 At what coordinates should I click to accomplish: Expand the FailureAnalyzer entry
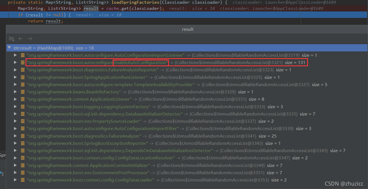[x=15, y=136]
